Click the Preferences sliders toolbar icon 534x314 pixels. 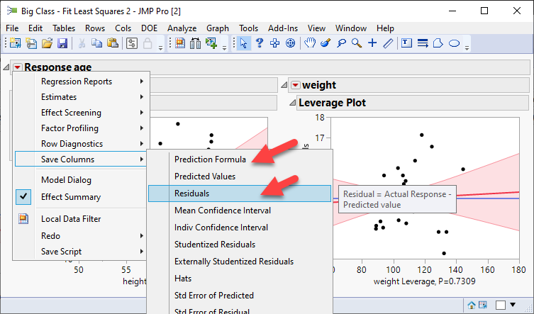pyautogui.click(x=132, y=43)
